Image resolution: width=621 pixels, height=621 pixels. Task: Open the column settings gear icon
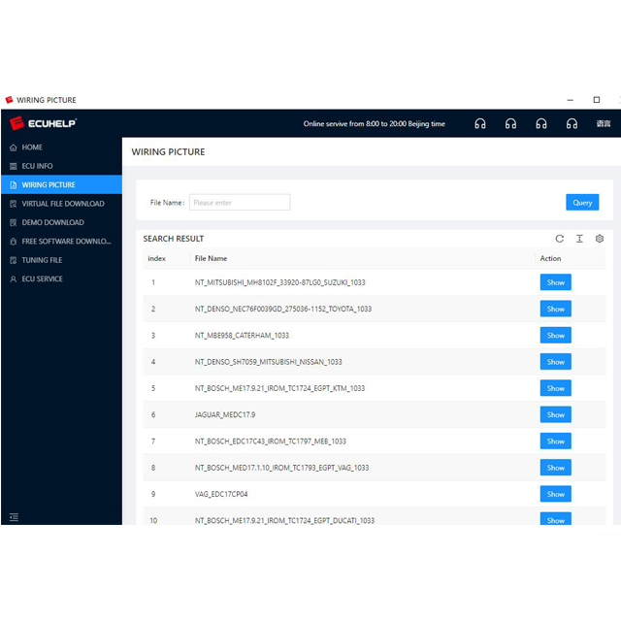click(600, 239)
